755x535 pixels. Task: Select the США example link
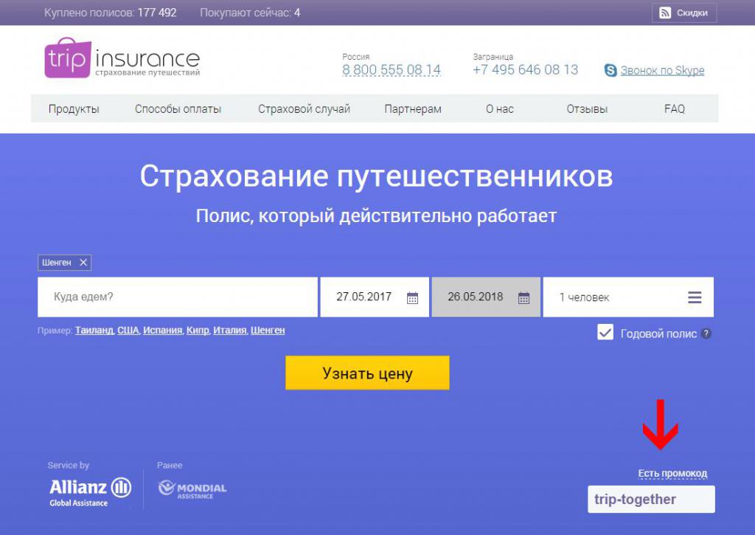click(x=128, y=330)
